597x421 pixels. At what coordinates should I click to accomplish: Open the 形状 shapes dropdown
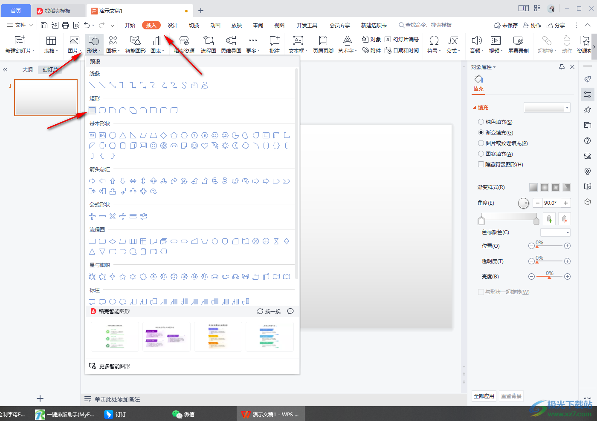[94, 51]
